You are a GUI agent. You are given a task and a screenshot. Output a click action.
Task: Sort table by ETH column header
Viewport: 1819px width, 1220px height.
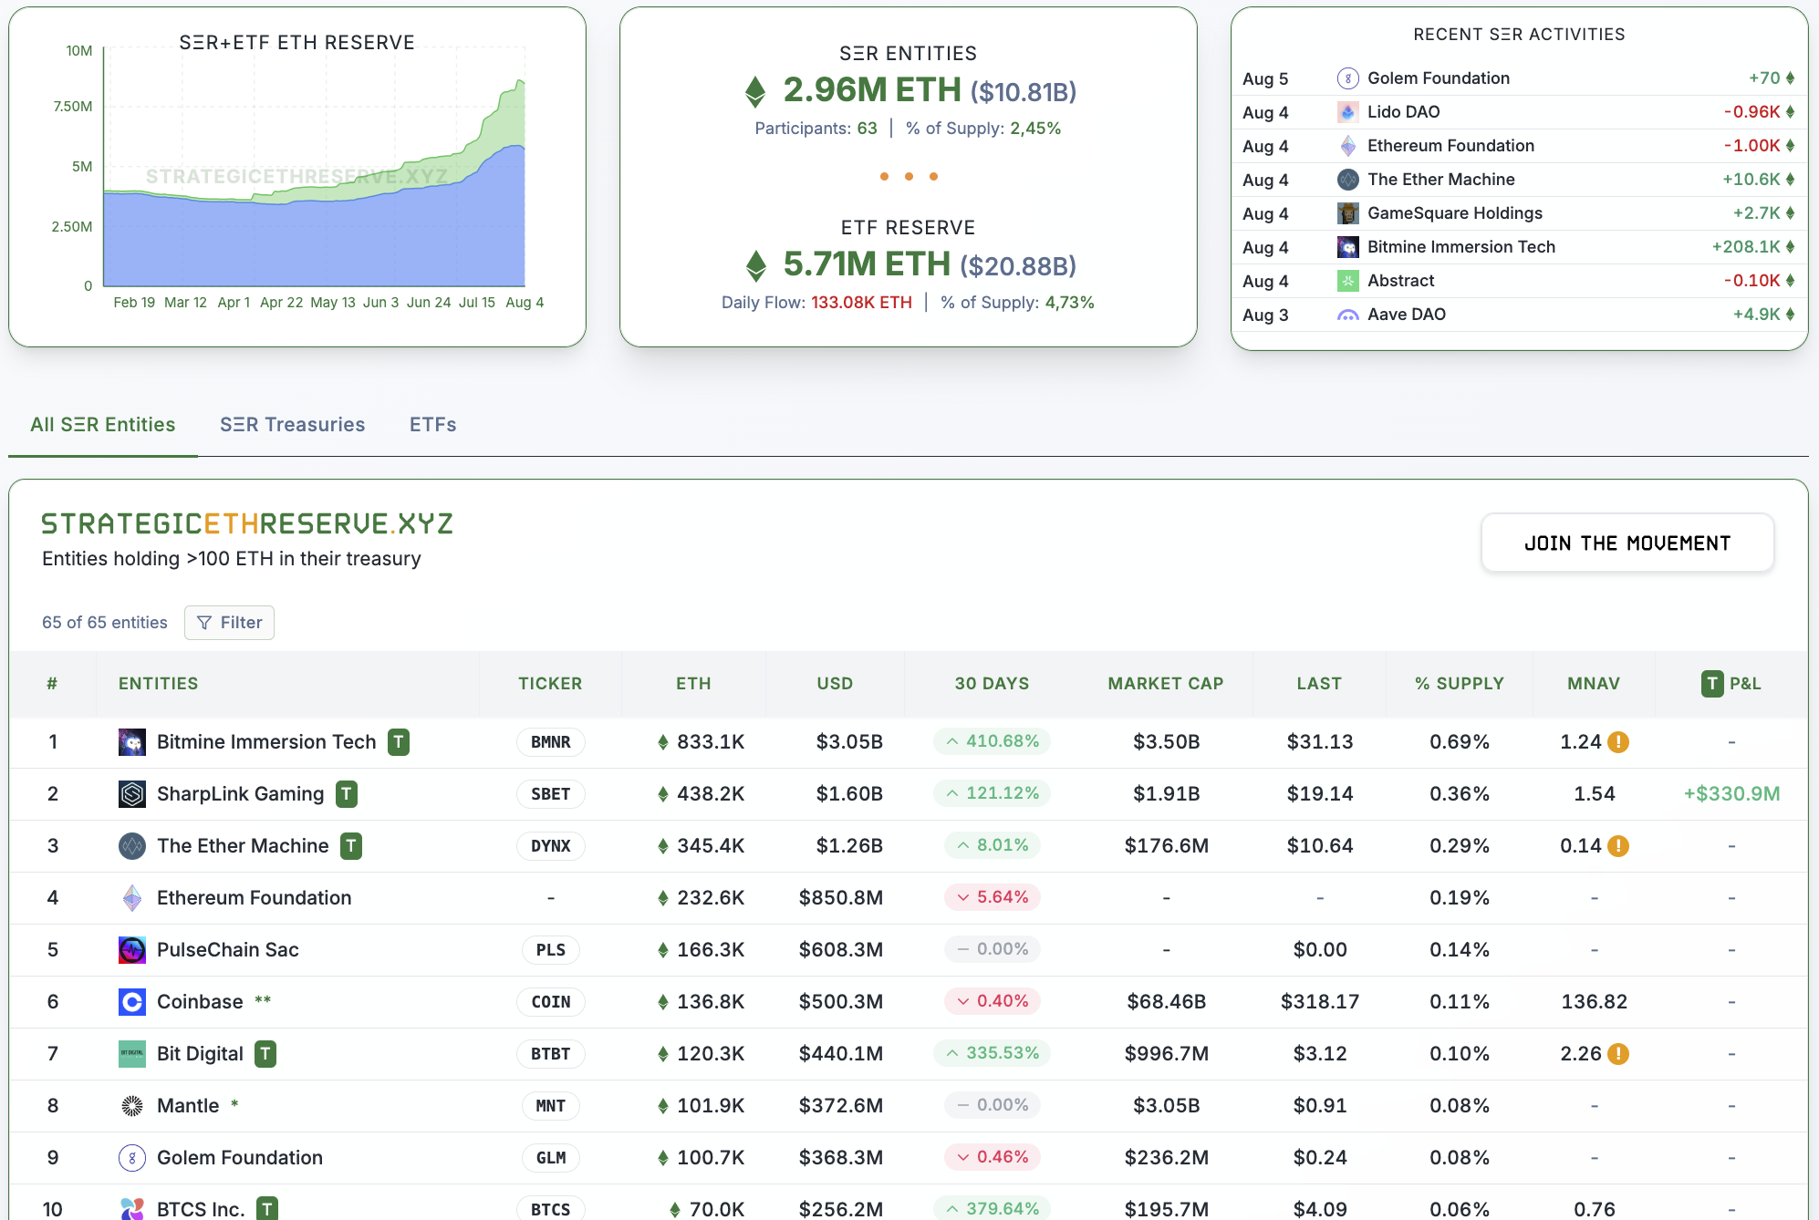pyautogui.click(x=693, y=684)
